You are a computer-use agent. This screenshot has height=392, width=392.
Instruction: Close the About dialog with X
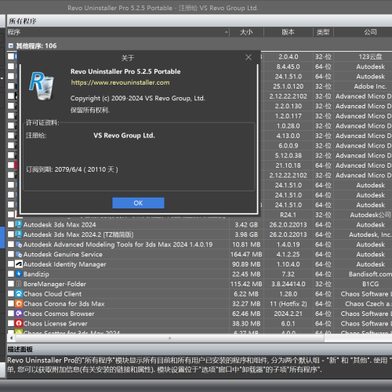249,57
